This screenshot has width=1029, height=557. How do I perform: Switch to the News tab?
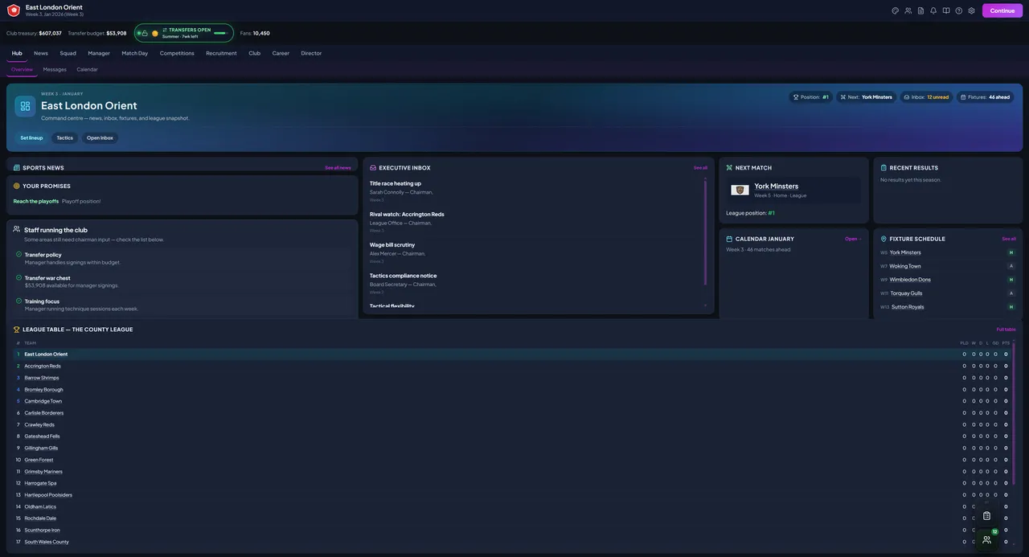pos(41,53)
